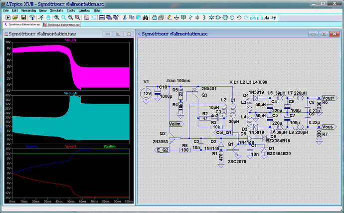The width and height of the screenshot is (344, 213).
Task: Select the Cut scissors tool
Action: tap(125, 17)
